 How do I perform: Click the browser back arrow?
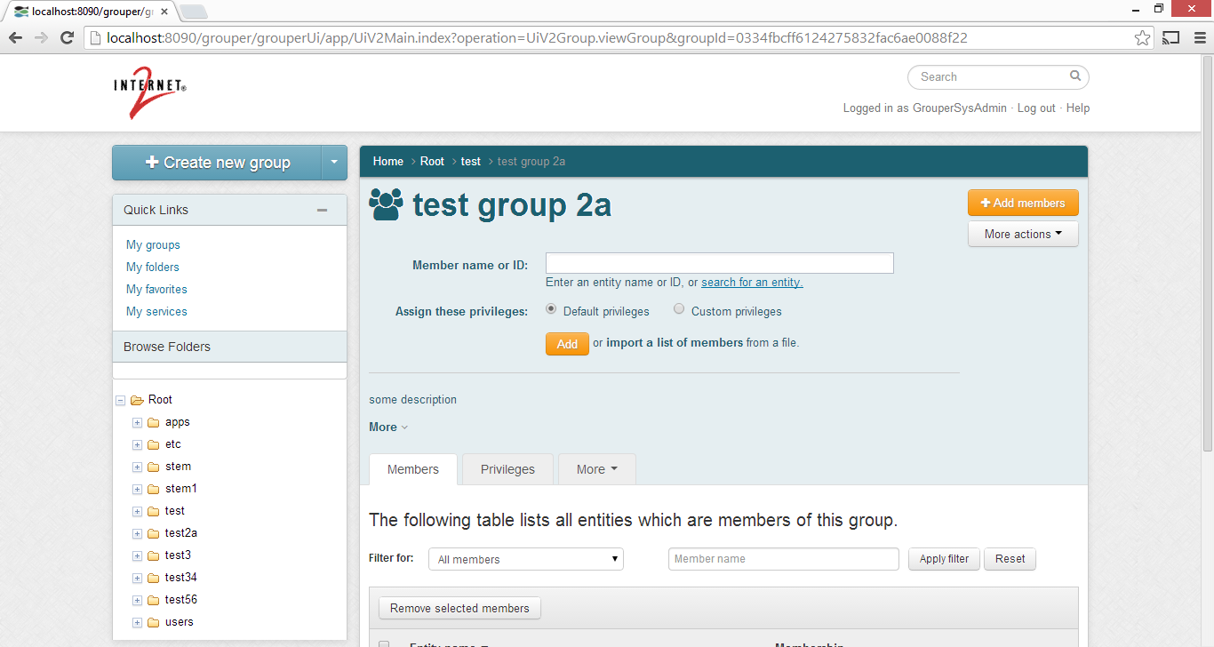point(15,37)
